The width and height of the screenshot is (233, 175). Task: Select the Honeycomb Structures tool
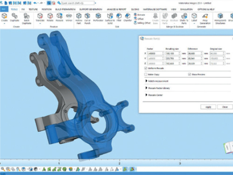pyautogui.click(x=220, y=19)
